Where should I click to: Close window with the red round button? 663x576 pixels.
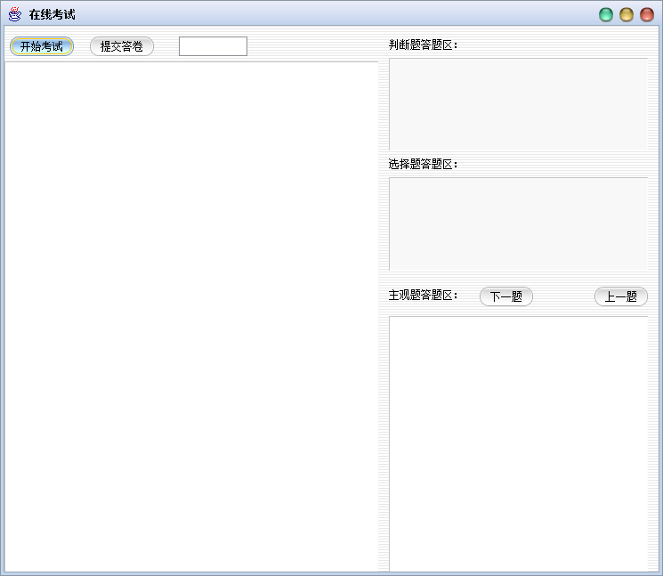pos(647,15)
